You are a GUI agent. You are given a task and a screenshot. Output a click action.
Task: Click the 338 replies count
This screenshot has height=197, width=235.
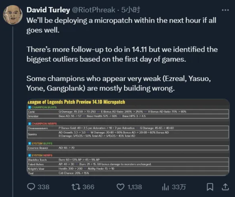pos(44,187)
